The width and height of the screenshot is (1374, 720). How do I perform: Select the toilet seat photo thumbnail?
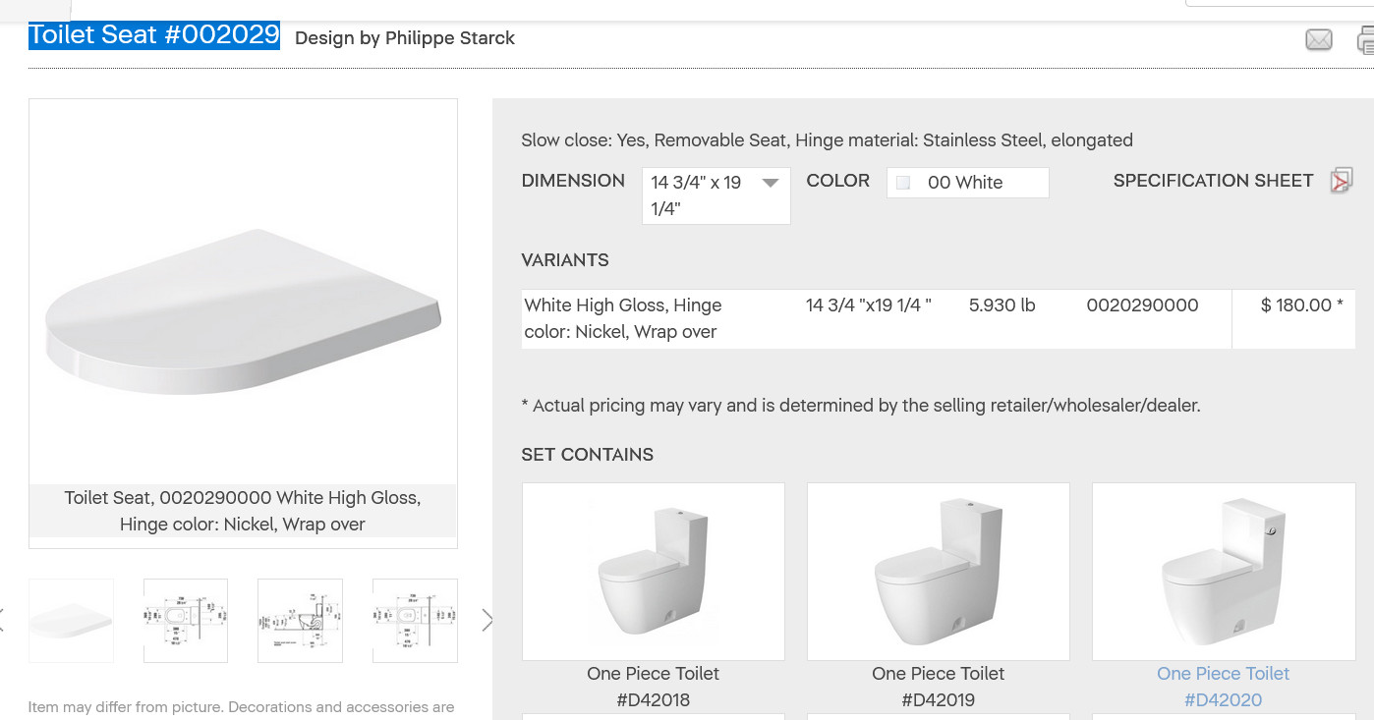pyautogui.click(x=72, y=620)
